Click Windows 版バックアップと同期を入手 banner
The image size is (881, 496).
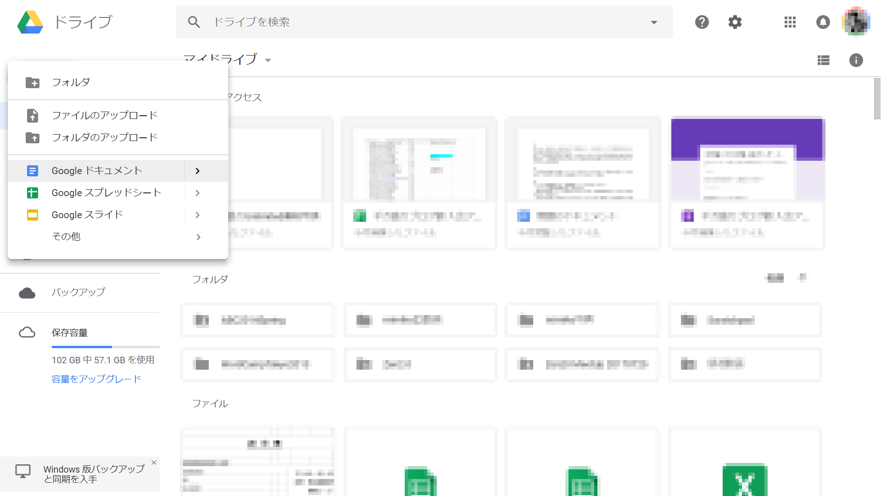[x=80, y=474]
